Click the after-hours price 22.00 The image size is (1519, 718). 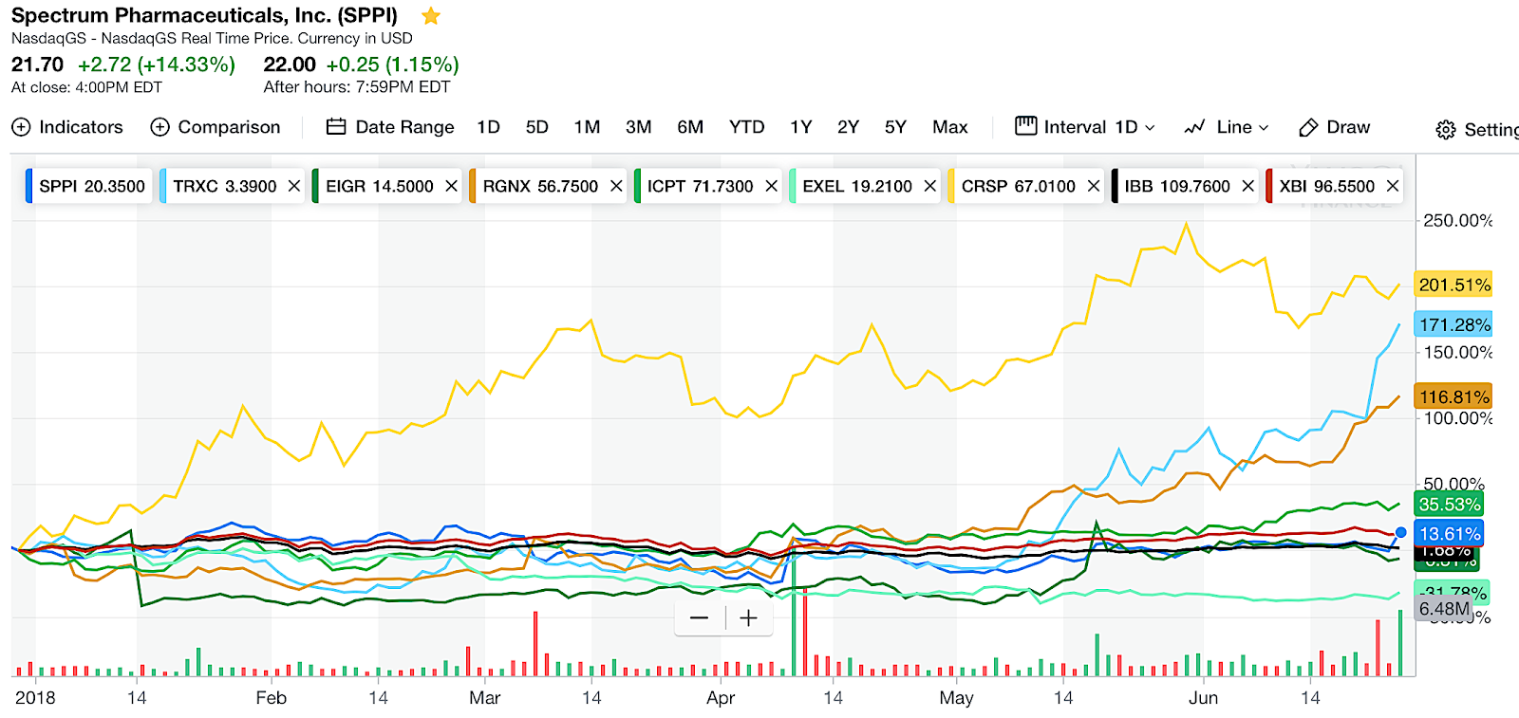[290, 64]
